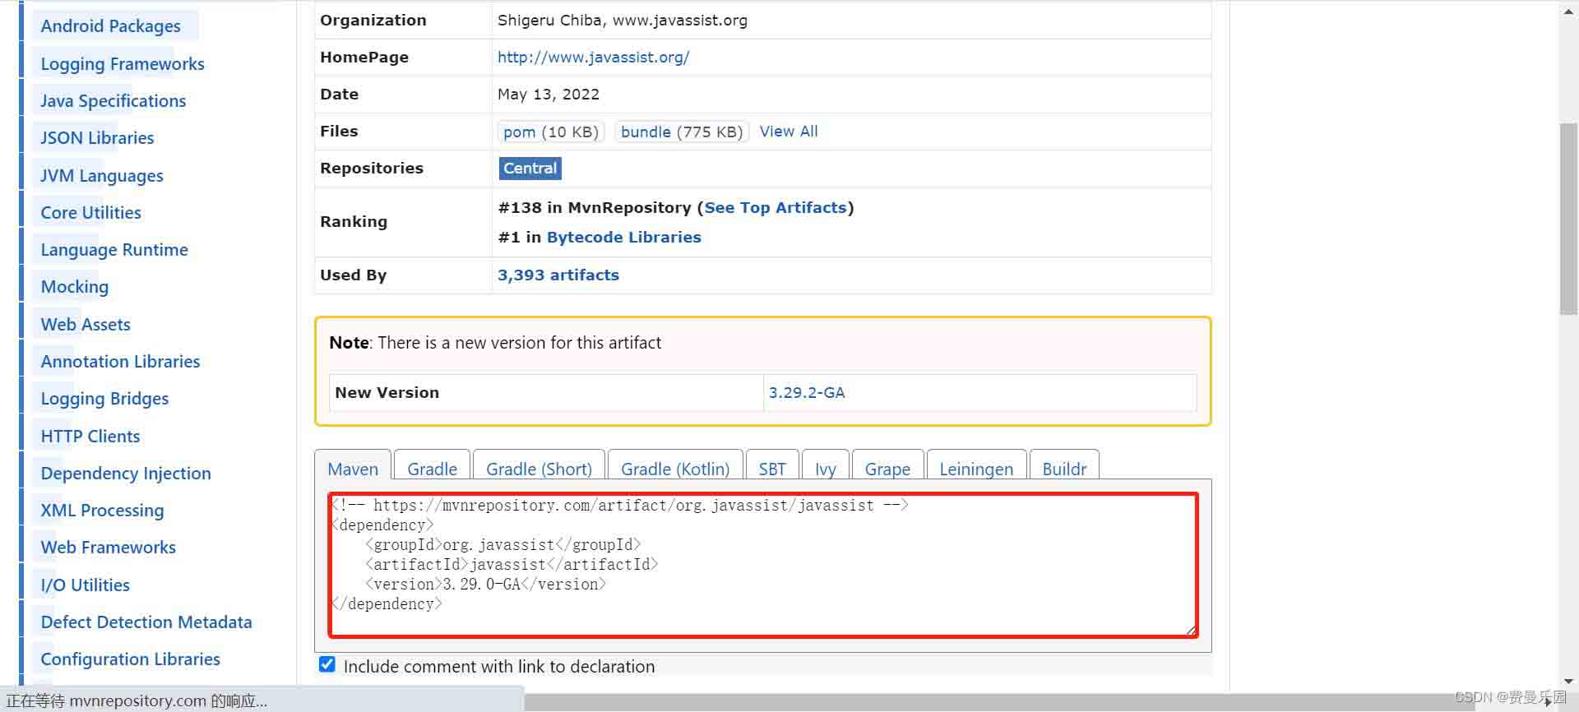1579x712 pixels.
Task: Click the Central repository badge
Action: 530,168
